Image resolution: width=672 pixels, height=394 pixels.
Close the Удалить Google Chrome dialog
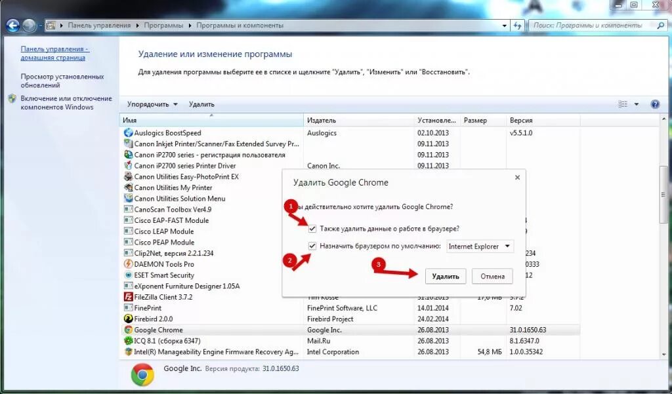(517, 177)
